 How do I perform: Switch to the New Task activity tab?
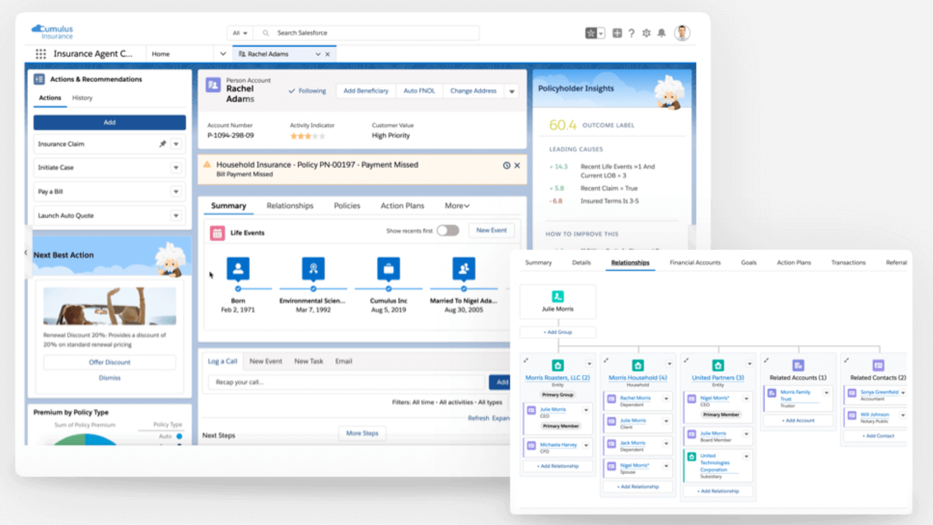tap(308, 362)
